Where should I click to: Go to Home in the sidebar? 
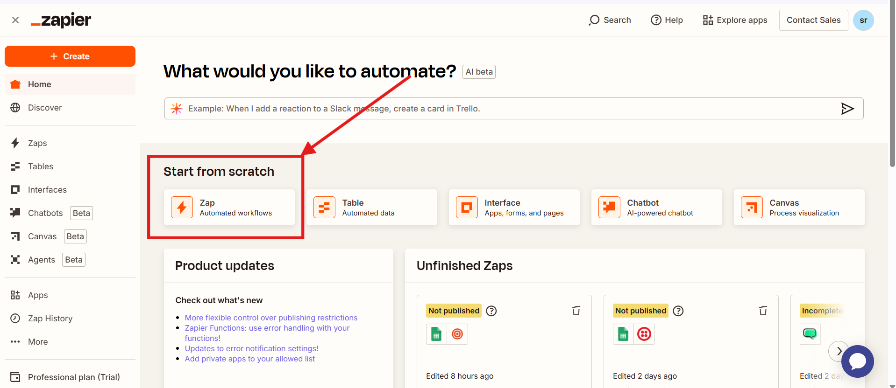[70, 84]
